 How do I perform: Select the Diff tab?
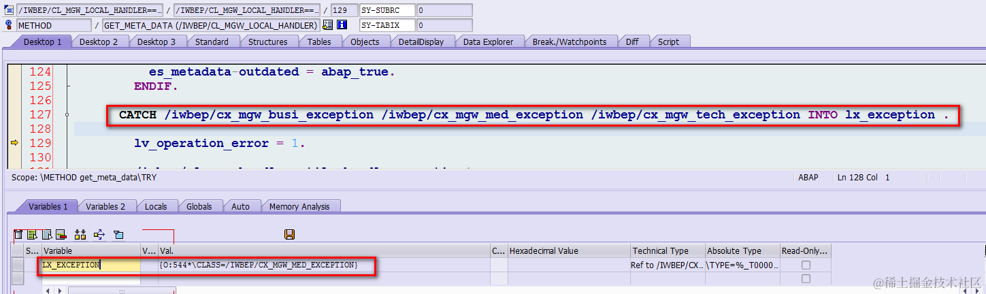click(x=632, y=42)
